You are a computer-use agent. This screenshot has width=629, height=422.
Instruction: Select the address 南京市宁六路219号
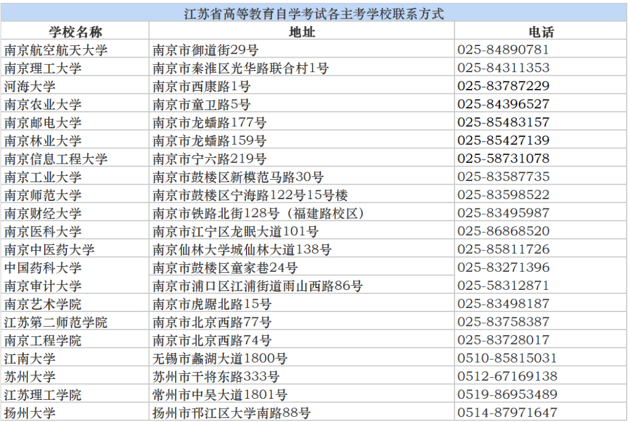click(x=209, y=159)
